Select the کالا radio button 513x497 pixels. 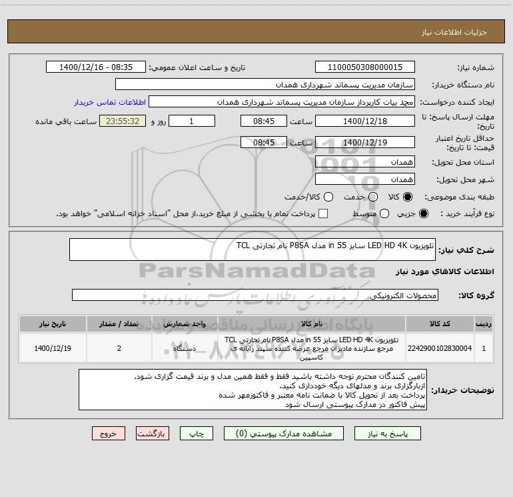click(x=408, y=197)
